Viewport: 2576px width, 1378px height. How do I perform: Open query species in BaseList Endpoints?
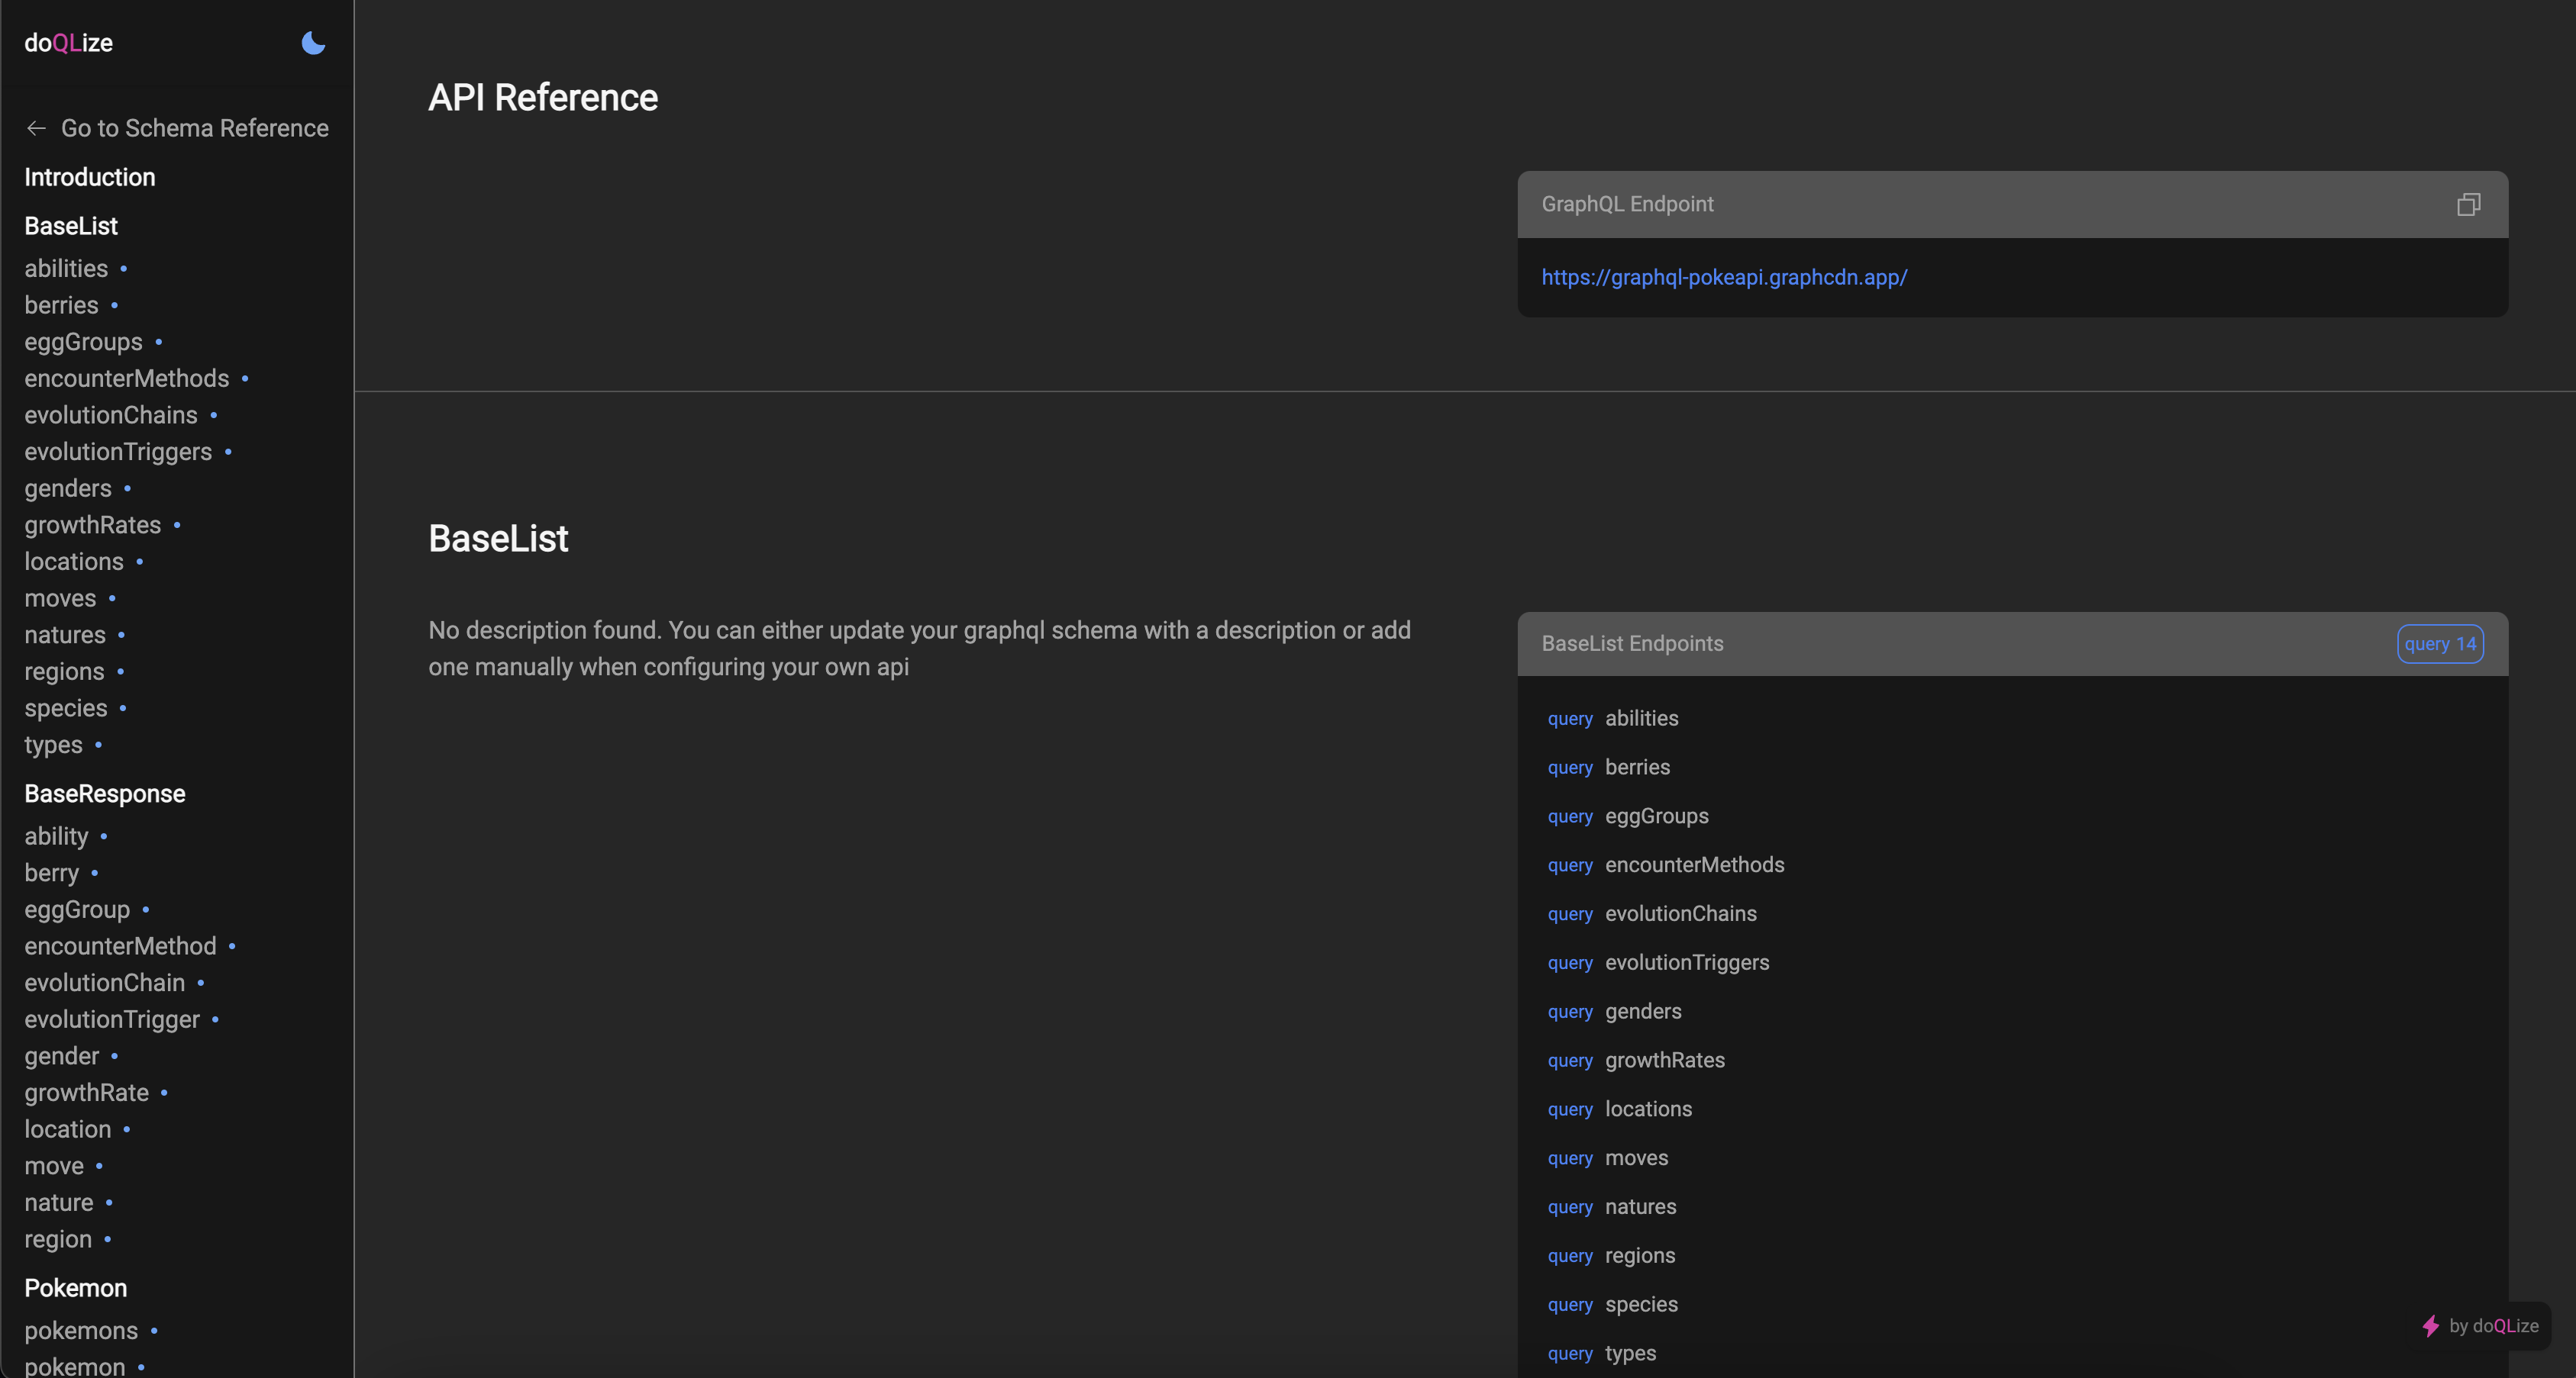(1613, 1305)
